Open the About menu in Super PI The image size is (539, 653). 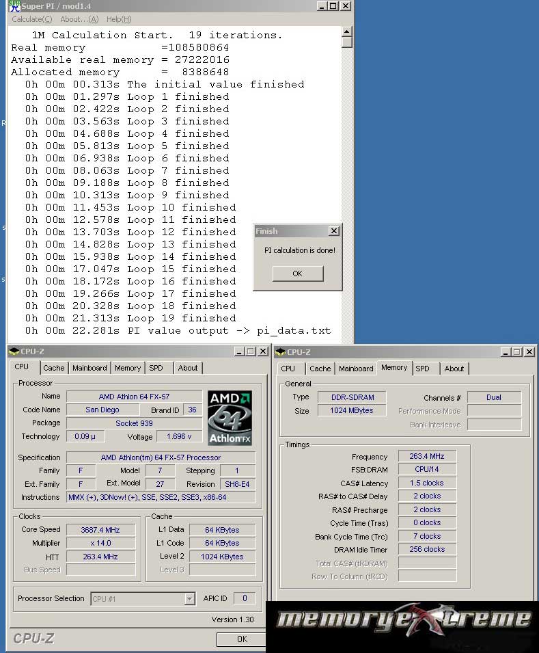pyautogui.click(x=79, y=19)
